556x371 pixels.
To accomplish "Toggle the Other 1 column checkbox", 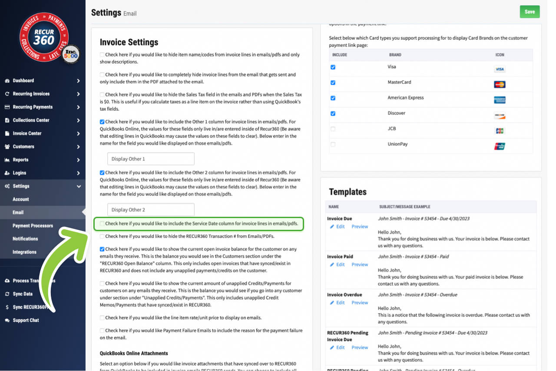I will pos(102,122).
